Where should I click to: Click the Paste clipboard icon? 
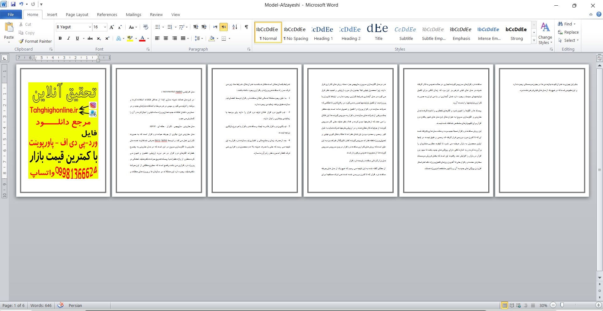point(9,27)
